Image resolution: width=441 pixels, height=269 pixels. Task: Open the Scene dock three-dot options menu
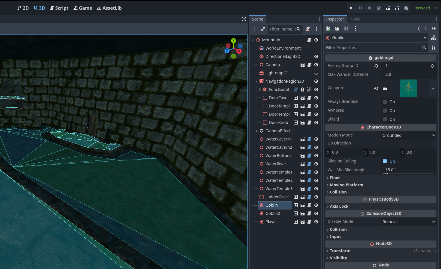(317, 29)
